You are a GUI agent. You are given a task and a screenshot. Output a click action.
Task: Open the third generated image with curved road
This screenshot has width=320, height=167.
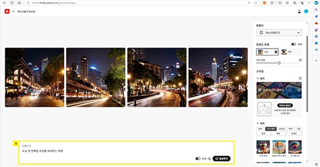tap(157, 78)
